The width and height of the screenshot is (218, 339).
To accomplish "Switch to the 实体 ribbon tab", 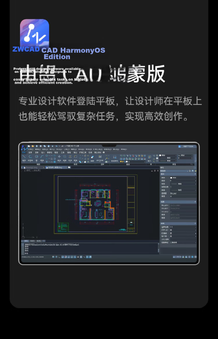I will (30, 152).
